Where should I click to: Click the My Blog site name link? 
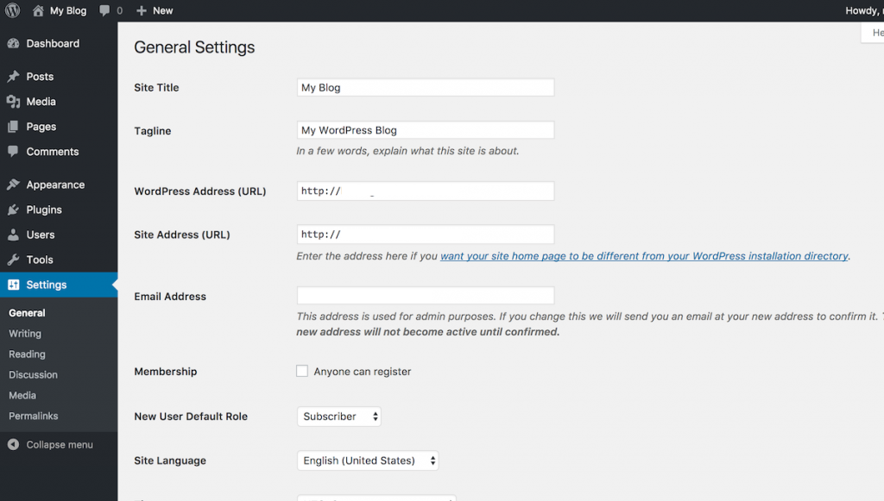68,10
